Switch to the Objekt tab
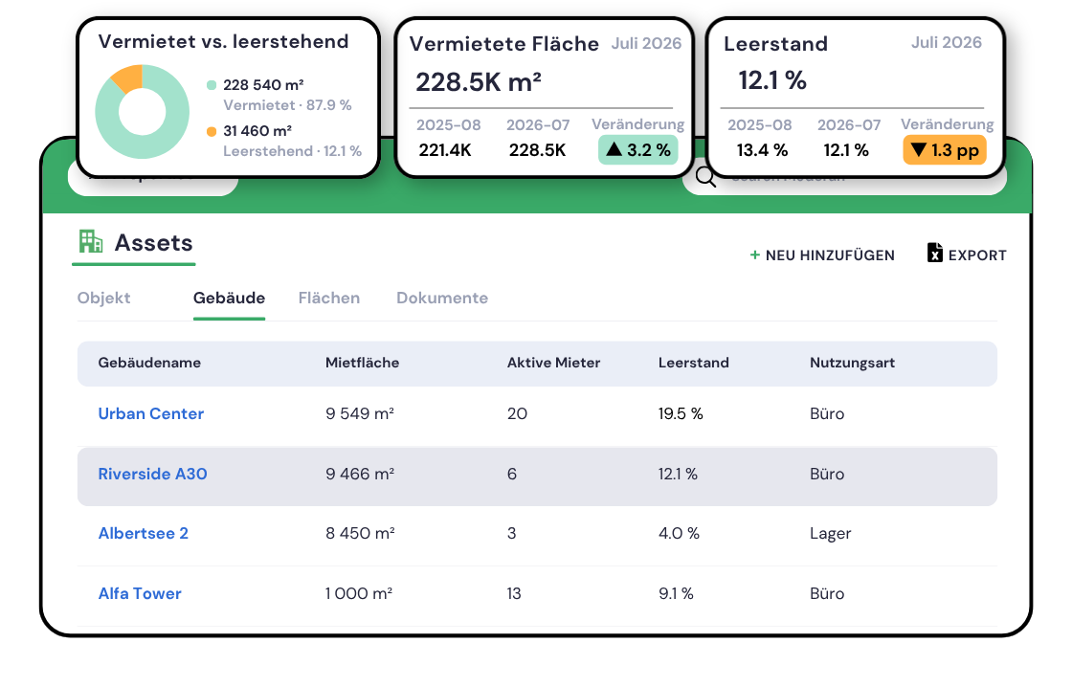Viewport: 1072px width, 687px height. (x=104, y=298)
